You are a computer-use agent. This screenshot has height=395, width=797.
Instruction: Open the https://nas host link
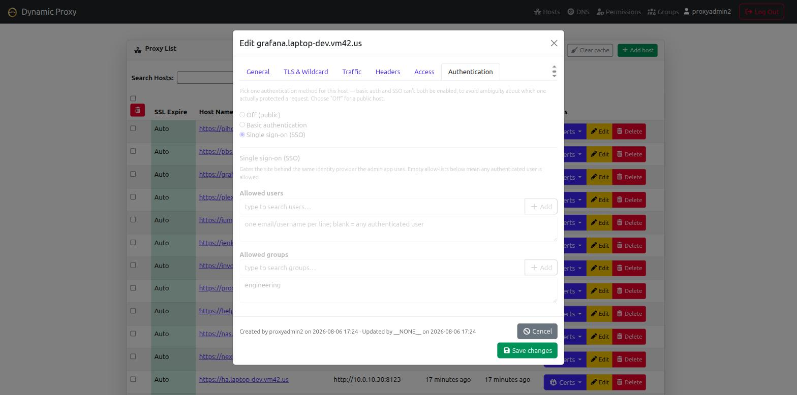coord(216,334)
